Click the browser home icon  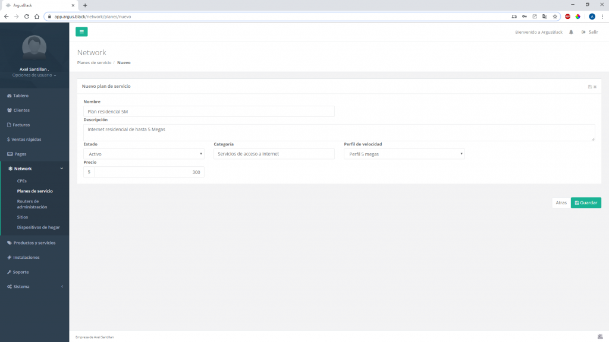[37, 17]
